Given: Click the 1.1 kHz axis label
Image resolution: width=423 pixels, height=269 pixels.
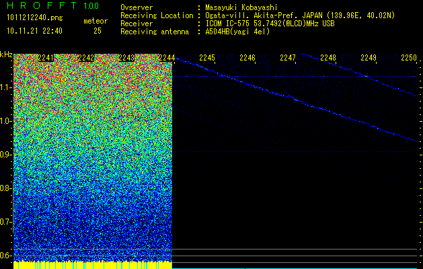Looking at the screenshot, I should [6, 87].
